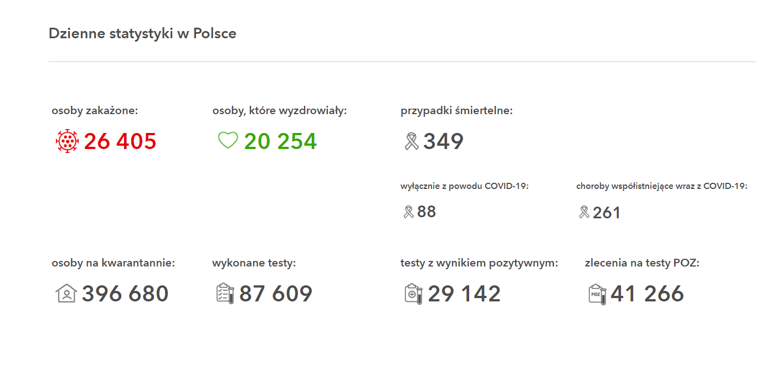
Task: Click the ribbon icon next to 349
Action: point(412,141)
